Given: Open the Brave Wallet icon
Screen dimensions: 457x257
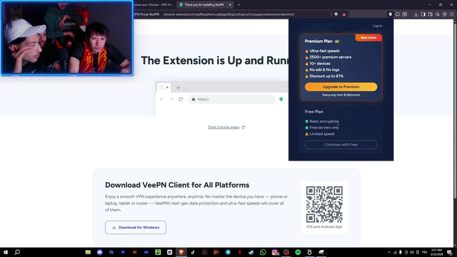Looking at the screenshot, I should (x=430, y=14).
